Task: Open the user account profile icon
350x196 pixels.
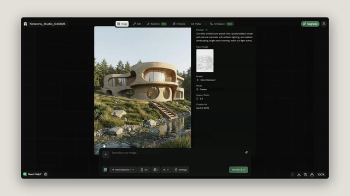Action: click(324, 24)
